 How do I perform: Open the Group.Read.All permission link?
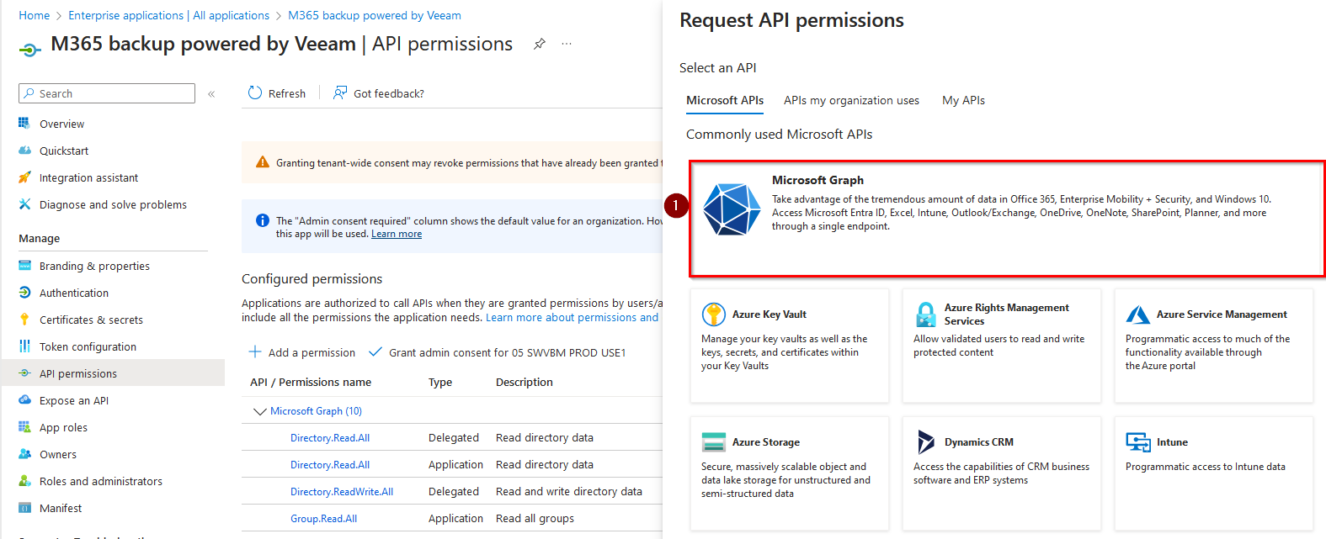(x=323, y=519)
